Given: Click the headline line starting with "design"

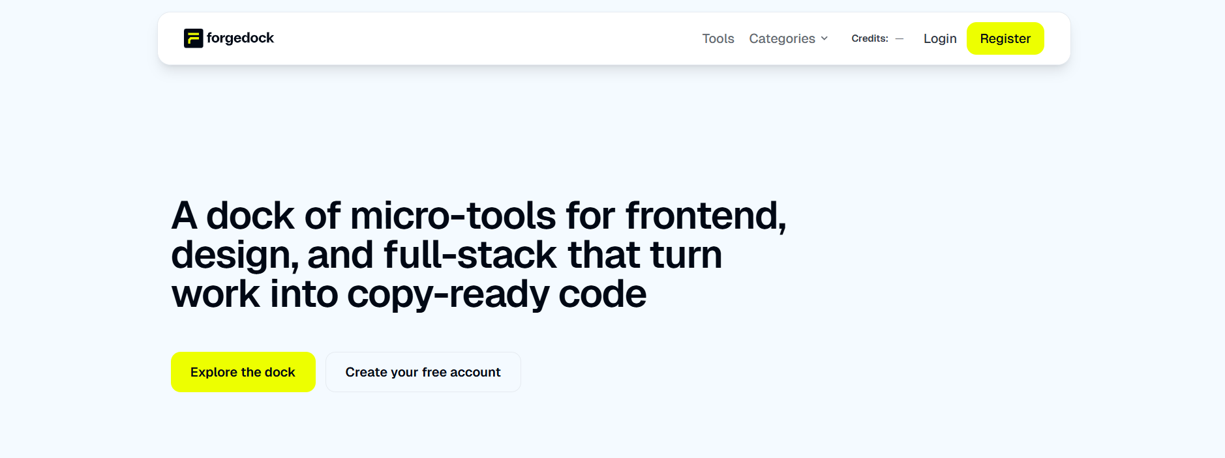Looking at the screenshot, I should 446,255.
